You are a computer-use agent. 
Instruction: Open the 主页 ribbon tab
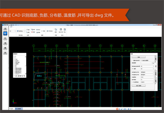(x=11, y=27)
